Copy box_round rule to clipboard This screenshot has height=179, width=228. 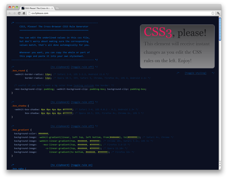pyautogui.click(x=60, y=67)
